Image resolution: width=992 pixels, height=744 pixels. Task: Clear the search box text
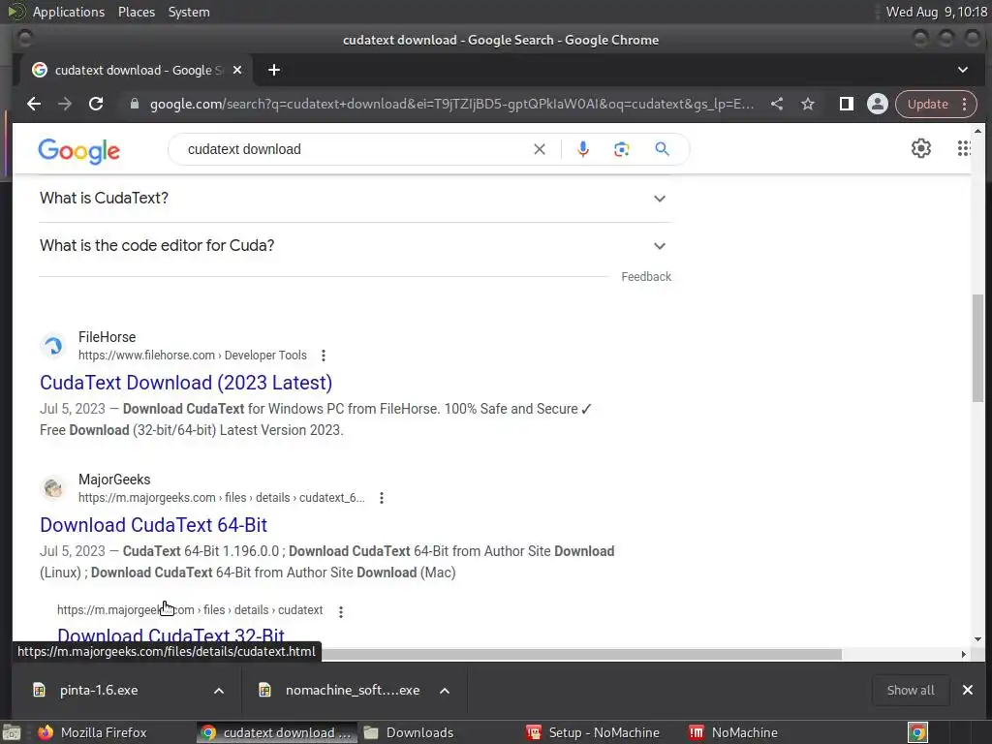coord(540,149)
